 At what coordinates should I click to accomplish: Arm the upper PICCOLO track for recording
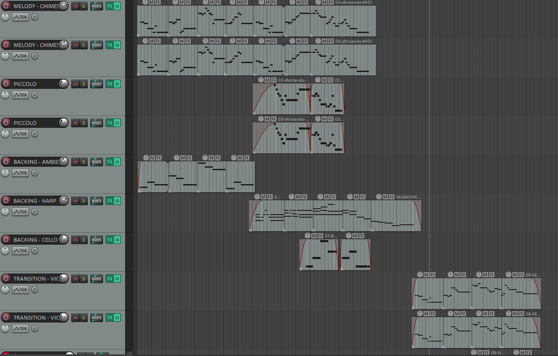[x=6, y=84]
